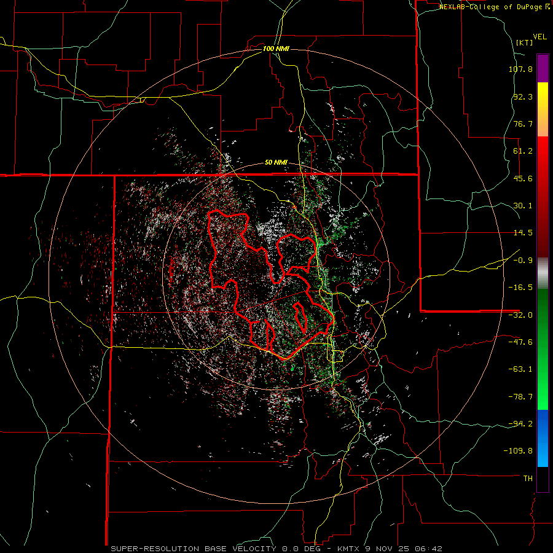The height and width of the screenshot is (553, 553).
Task: Click the VEL legend title
Action: point(539,37)
